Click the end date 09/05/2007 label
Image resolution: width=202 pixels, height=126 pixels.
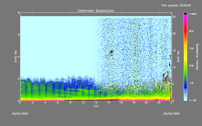[172, 114]
